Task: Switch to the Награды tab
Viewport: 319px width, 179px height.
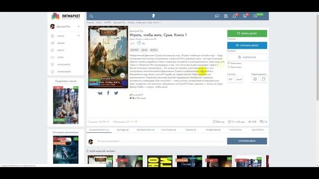Action: [x=123, y=130]
